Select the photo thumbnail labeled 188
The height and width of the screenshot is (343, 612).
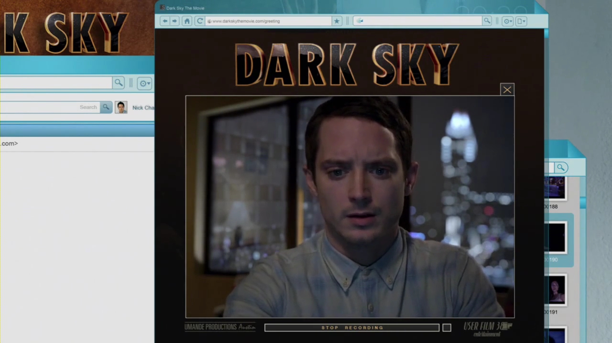[556, 188]
